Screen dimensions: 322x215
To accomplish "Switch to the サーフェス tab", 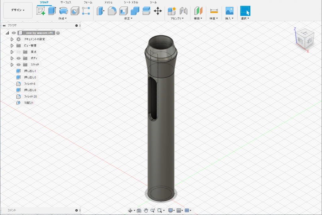I will click(x=66, y=3).
